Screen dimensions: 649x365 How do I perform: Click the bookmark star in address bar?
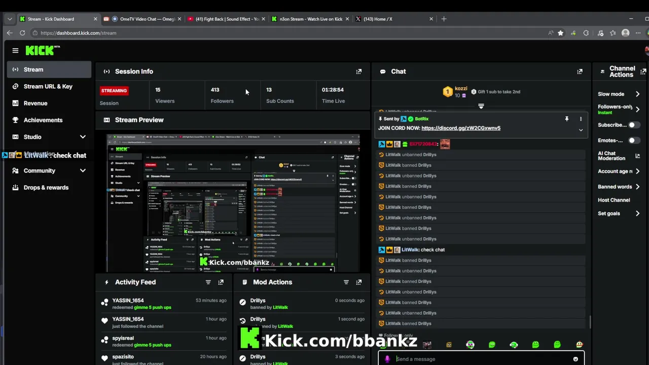pyautogui.click(x=560, y=33)
